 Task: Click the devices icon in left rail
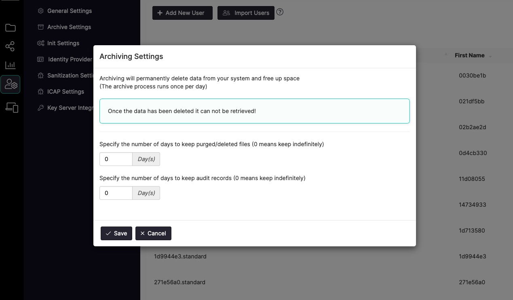pos(11,107)
